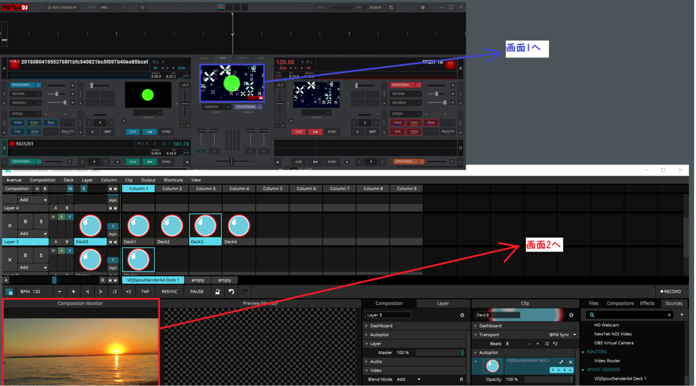Click the VirtualDJ logo
Viewport: 696px width, 386px height.
(x=14, y=7)
